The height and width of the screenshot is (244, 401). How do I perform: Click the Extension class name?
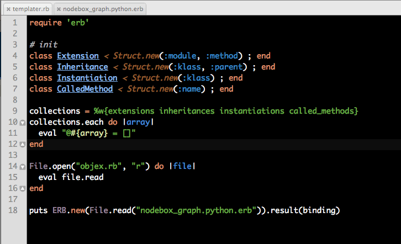coord(78,56)
